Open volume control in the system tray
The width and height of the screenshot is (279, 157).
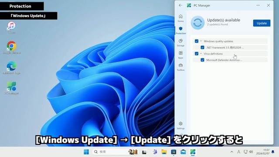251,152
